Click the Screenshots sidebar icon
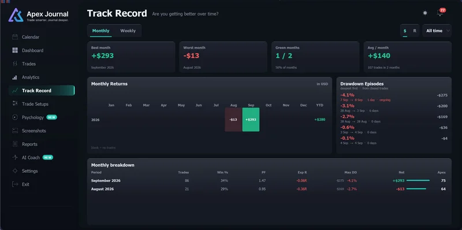The height and width of the screenshot is (230, 462). (15, 131)
